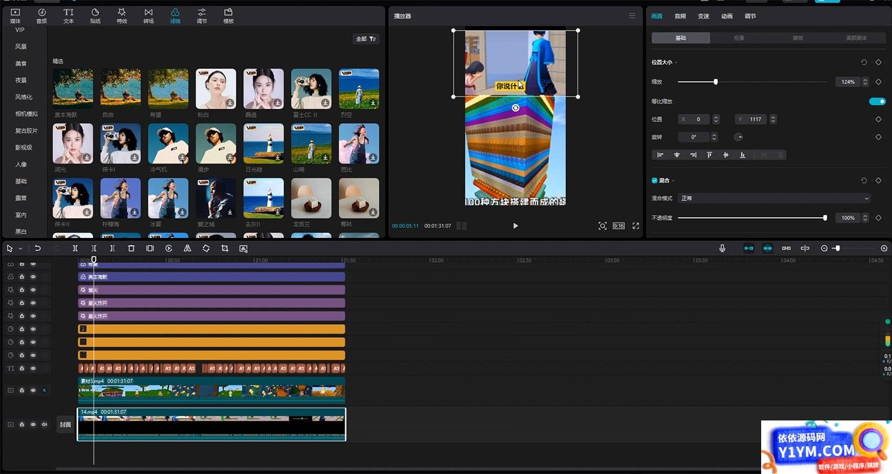Screen dimensions: 892x474
Task: Switch to the 动画 animation tab
Action: click(x=727, y=16)
